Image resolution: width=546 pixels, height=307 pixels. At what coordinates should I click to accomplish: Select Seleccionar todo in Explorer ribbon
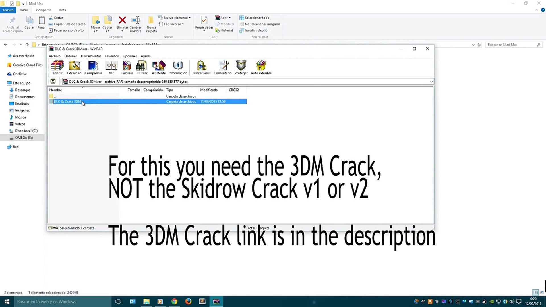click(255, 18)
